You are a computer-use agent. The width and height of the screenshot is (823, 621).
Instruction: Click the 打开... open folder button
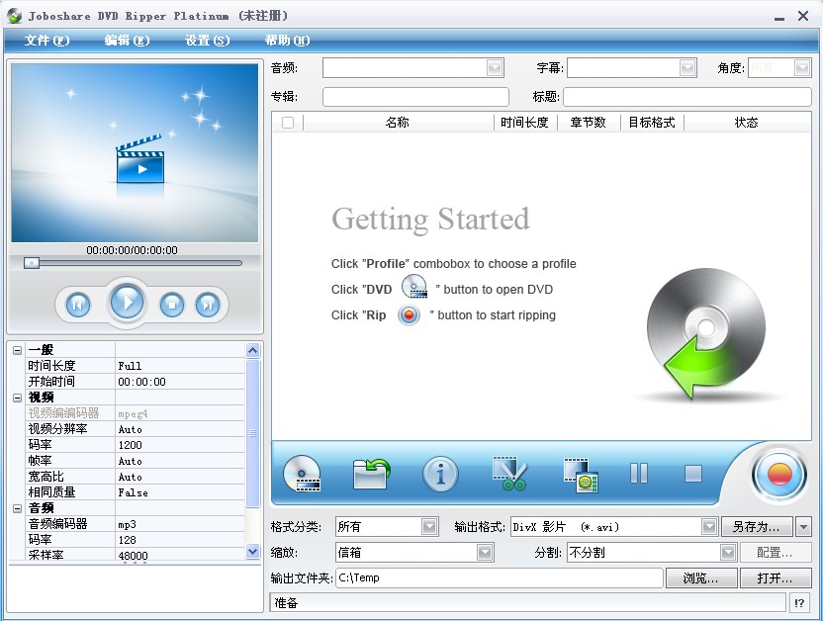click(x=776, y=578)
